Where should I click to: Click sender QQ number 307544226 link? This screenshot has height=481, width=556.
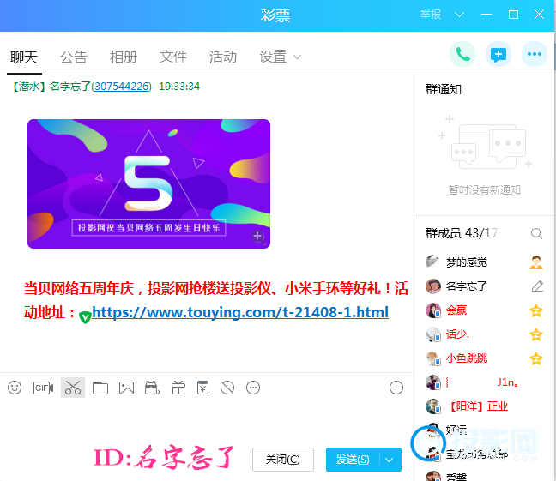click(x=122, y=87)
